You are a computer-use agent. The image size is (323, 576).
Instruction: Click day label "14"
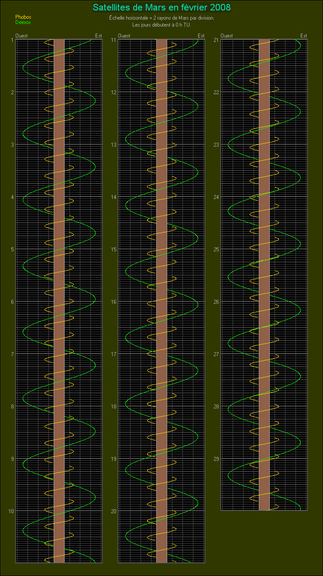(x=113, y=197)
